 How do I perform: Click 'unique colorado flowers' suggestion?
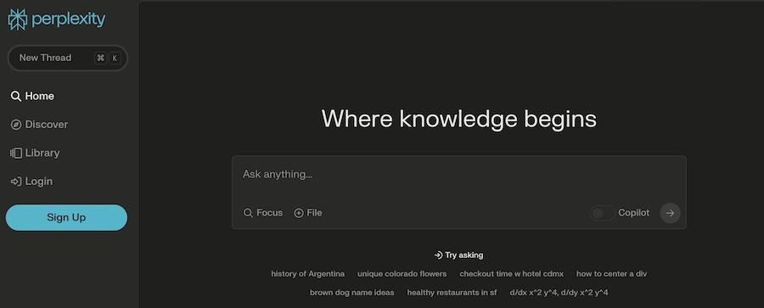[x=402, y=274]
